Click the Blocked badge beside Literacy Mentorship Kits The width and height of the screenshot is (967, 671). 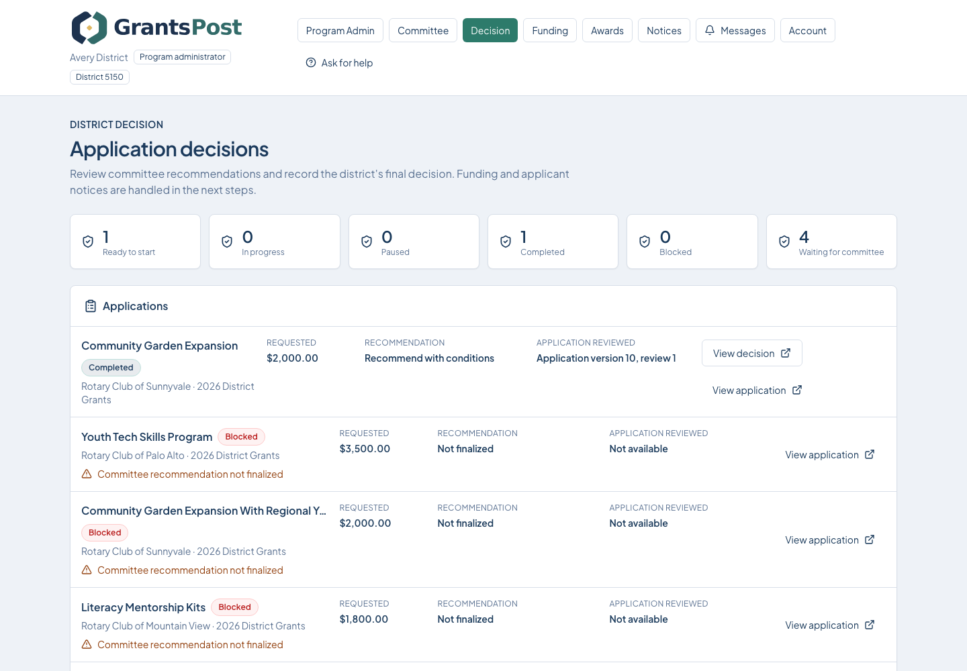234,607
